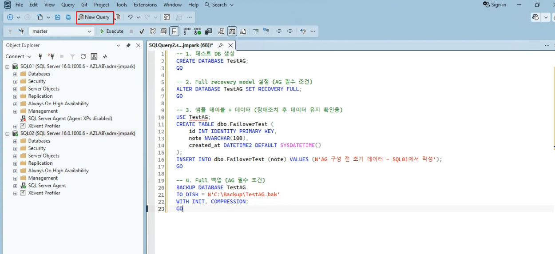Click the Change Connection icon left of master
This screenshot has width=555, height=254.
21,31
